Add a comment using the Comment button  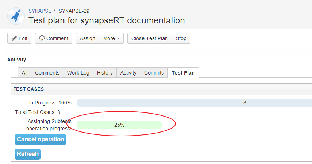[54, 38]
